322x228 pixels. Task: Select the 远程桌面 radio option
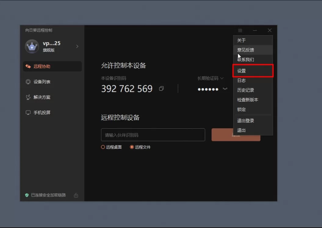coord(103,147)
